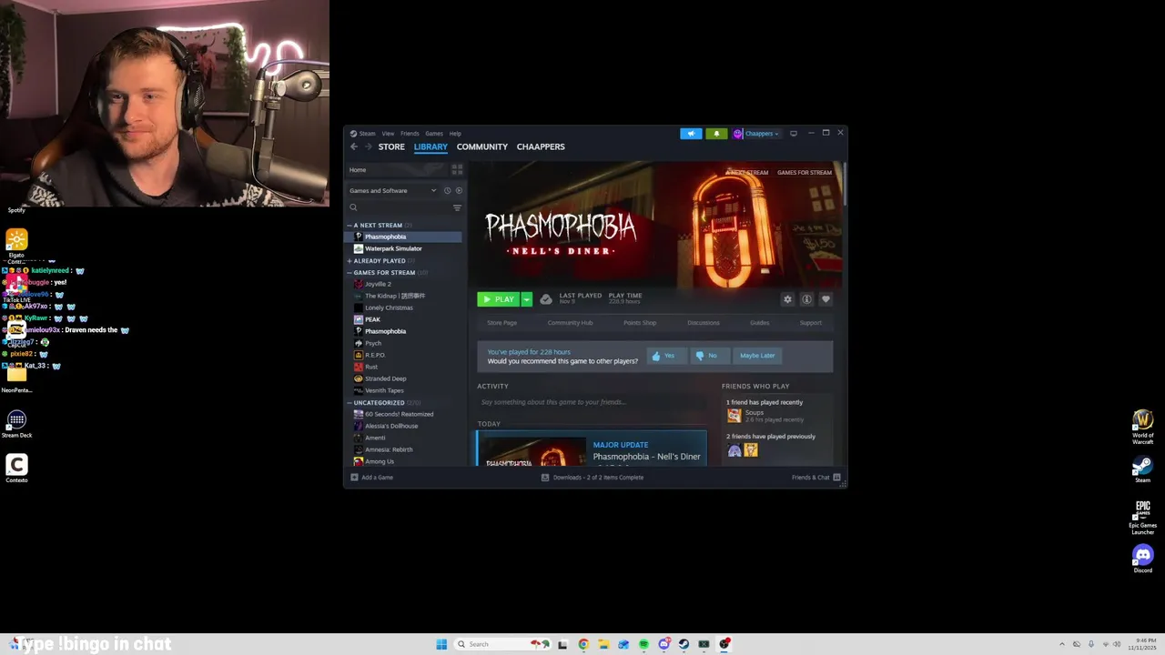
Task: Click the green Play button for Phasmophobia
Action: (499, 299)
